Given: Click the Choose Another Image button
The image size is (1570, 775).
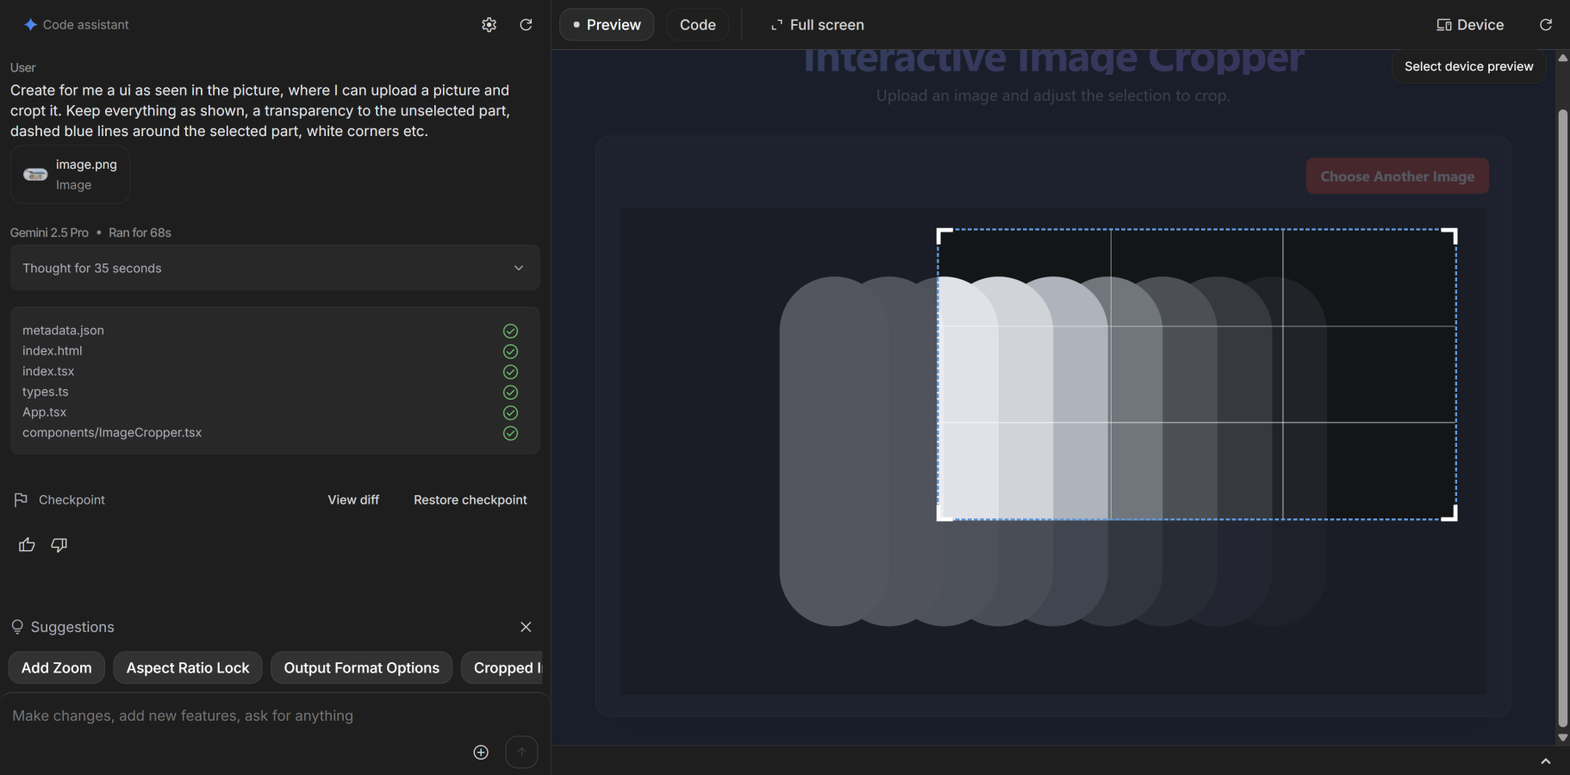Looking at the screenshot, I should tap(1397, 177).
